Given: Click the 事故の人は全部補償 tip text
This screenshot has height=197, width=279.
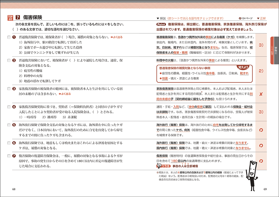Looking at the screenshot, I should point(185,166).
